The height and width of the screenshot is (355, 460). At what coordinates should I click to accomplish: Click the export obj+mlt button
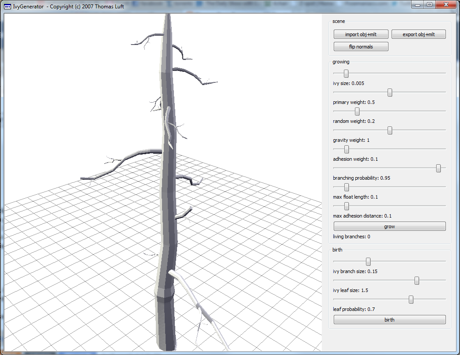[x=419, y=34]
